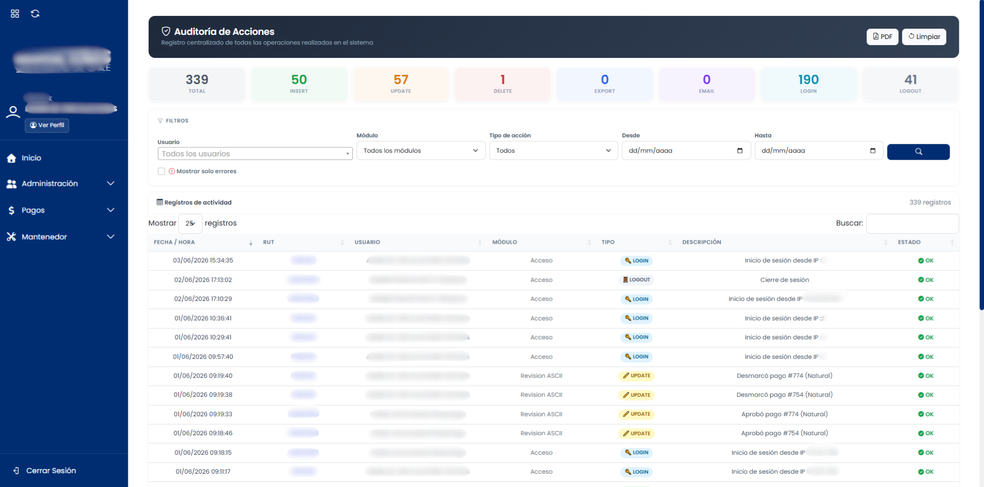Screen dimensions: 984x487
Task: Enable the Mostrar solo errores checkbox
Action: click(162, 172)
